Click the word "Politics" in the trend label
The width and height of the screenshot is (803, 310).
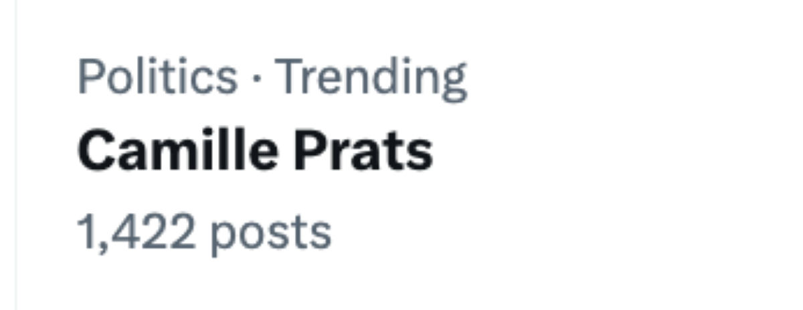coord(158,77)
